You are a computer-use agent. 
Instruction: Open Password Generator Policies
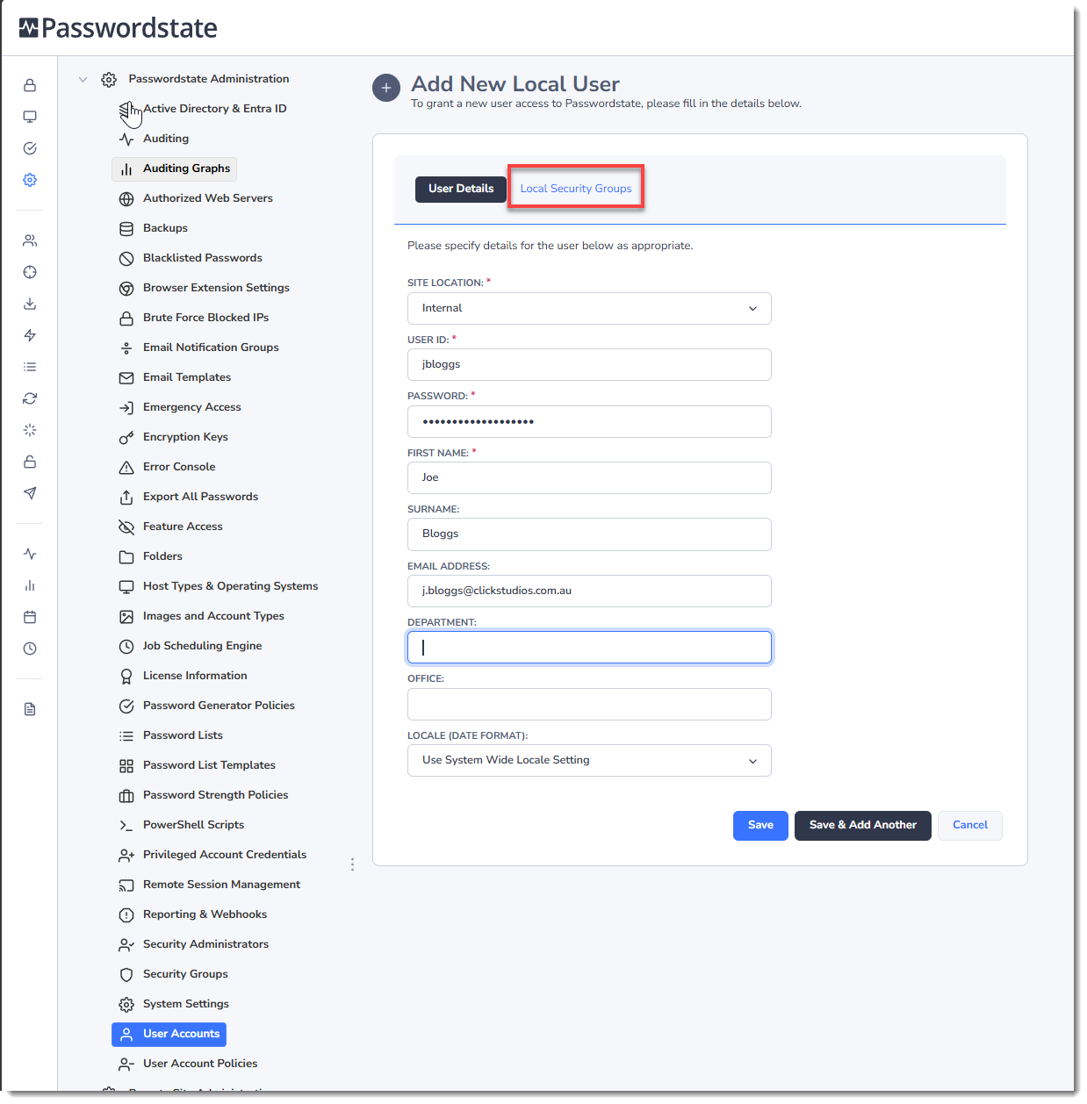tap(219, 706)
